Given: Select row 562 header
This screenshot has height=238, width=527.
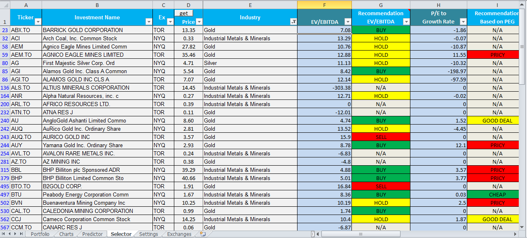Looking at the screenshot, I should [x=5, y=219].
